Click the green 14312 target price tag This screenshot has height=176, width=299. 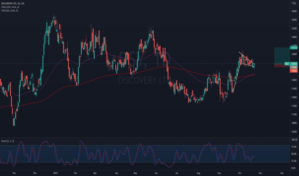point(294,48)
